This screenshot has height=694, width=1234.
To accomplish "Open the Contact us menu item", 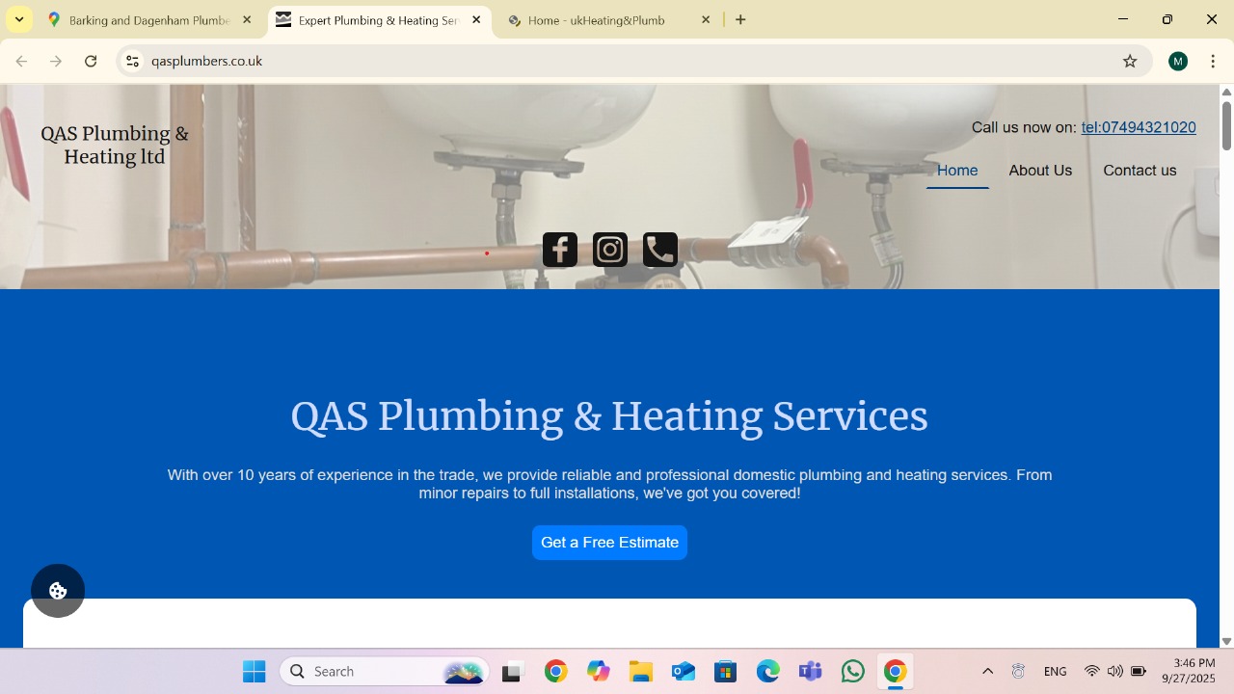I will 1140,171.
